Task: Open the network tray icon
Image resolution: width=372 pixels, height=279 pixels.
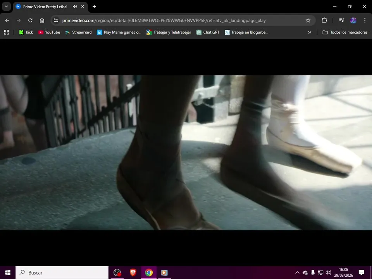Action: [x=320, y=272]
